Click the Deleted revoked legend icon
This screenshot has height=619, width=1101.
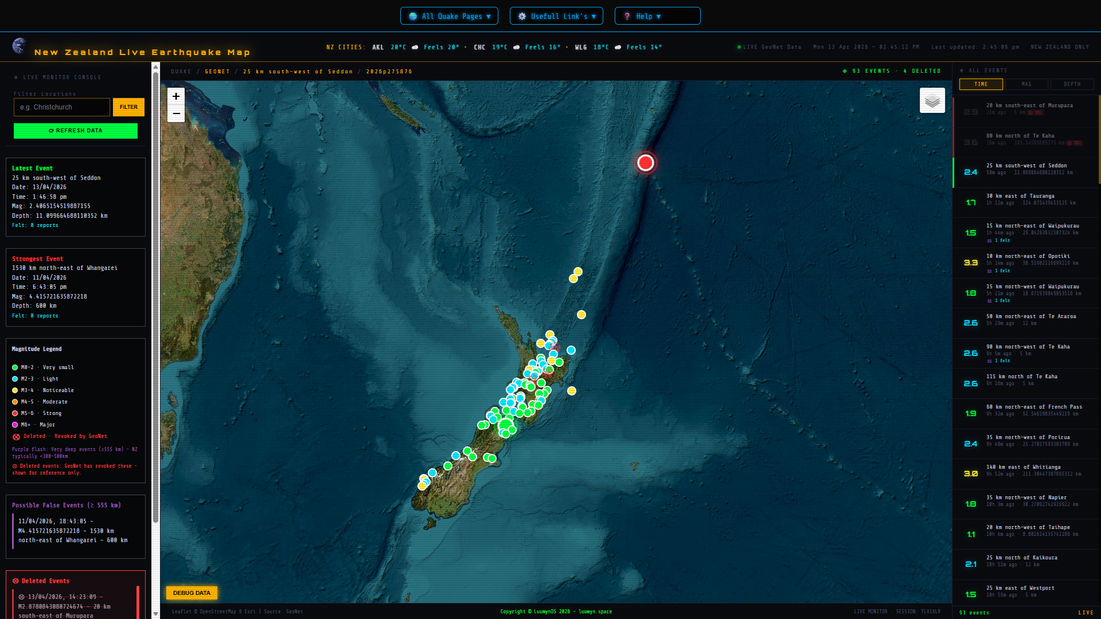pos(16,437)
